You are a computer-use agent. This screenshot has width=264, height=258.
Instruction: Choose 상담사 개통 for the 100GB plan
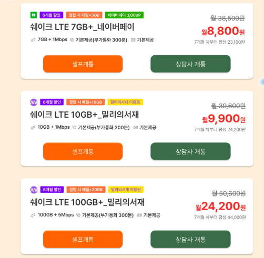click(x=190, y=239)
